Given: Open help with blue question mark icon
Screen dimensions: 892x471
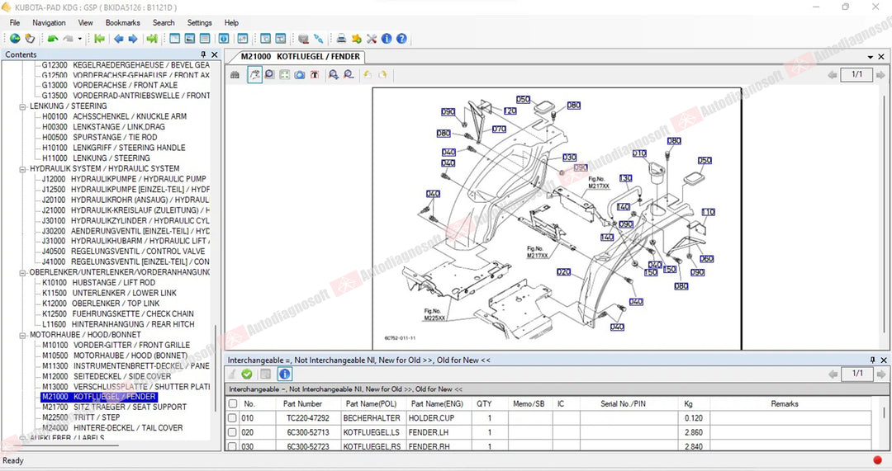Looking at the screenshot, I should click(401, 39).
